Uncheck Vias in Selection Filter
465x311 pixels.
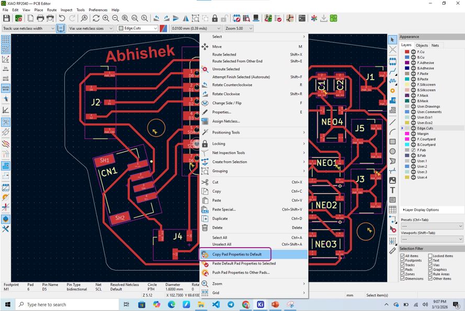click(x=430, y=265)
